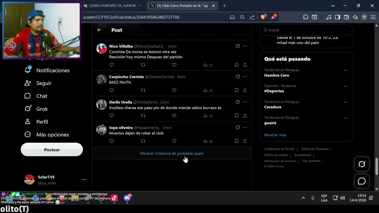Screen dimensions: 379x213
Task: Open Discord from the taskbar
Action: click(x=127, y=198)
